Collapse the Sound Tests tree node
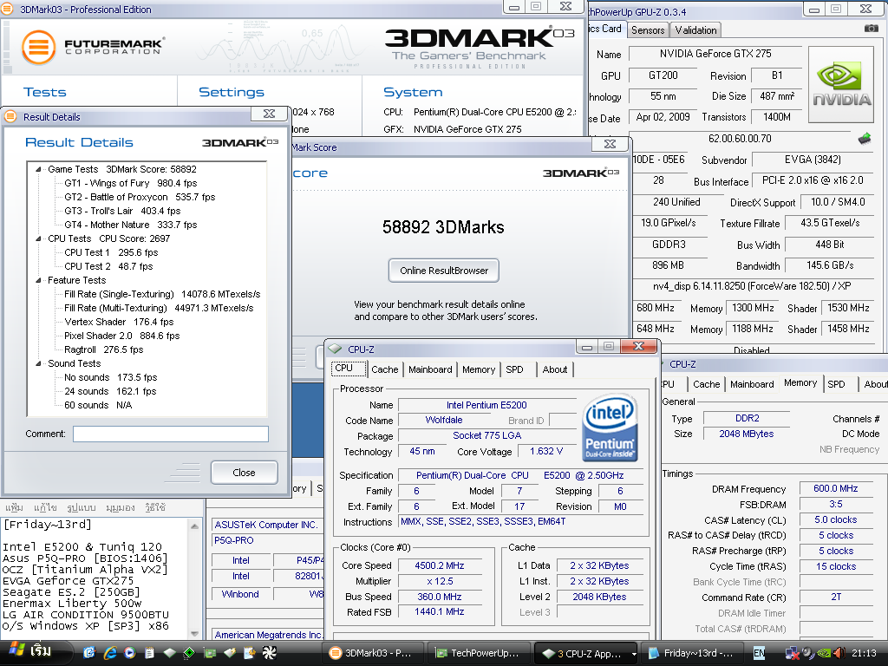 39,363
